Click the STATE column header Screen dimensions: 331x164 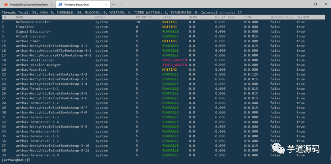point(167,17)
